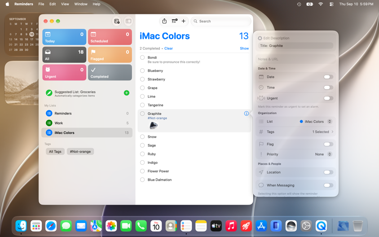379x237 pixels.
Task: Click Show completed link
Action: tap(244, 48)
